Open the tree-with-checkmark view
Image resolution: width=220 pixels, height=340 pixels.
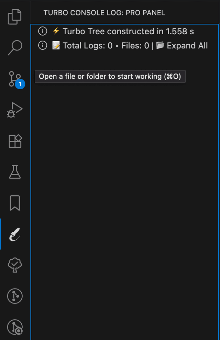(15, 265)
